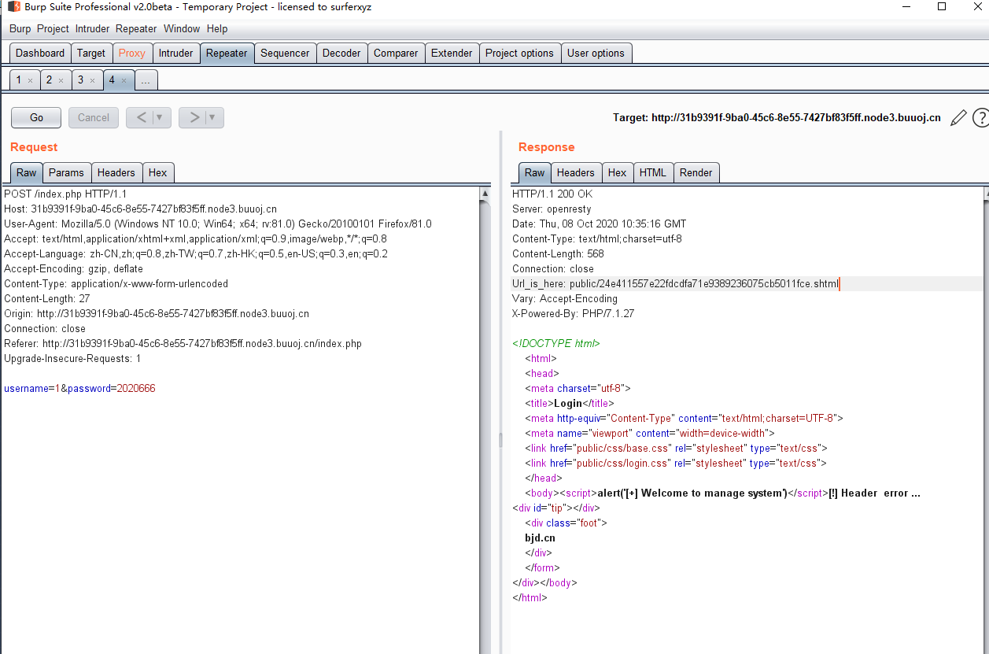This screenshot has height=654, width=989.
Task: Open the Window menu
Action: coord(182,29)
